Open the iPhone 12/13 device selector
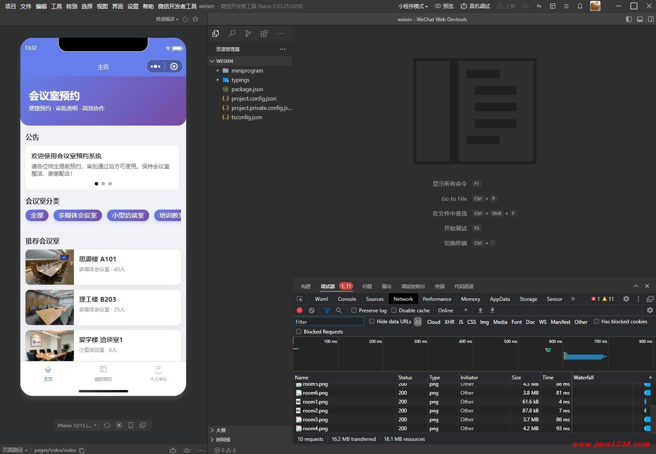This screenshot has height=454, width=656. pos(76,425)
